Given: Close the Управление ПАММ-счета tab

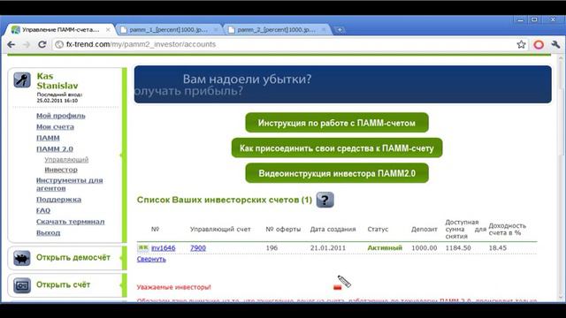Looking at the screenshot, I should (x=108, y=29).
